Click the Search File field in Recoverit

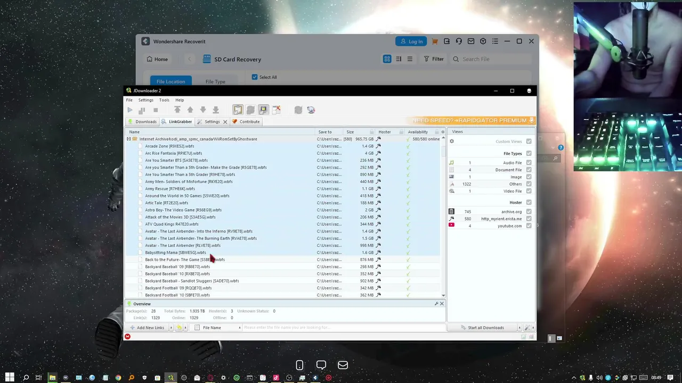[490, 59]
